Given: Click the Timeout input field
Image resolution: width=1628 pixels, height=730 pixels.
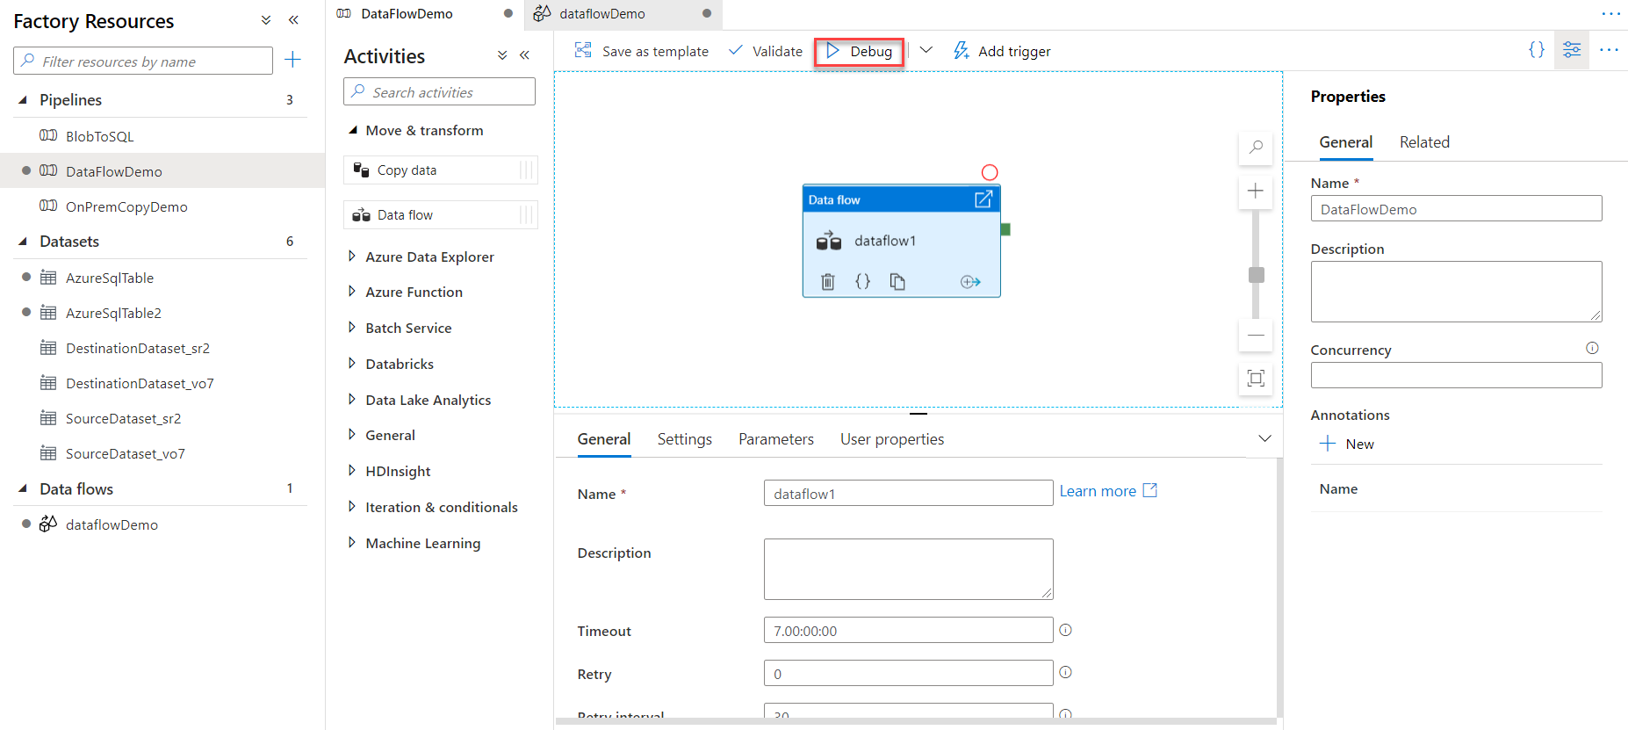Looking at the screenshot, I should point(908,631).
